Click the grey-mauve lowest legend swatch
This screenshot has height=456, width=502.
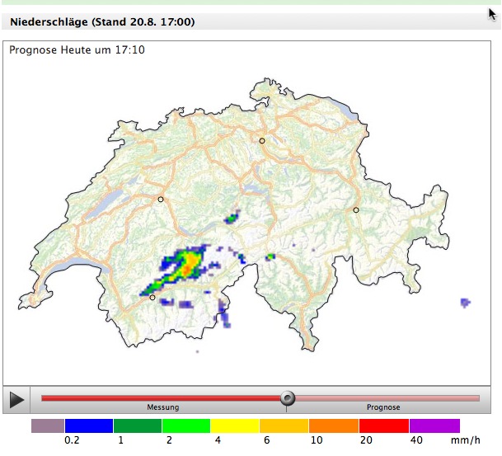pyautogui.click(x=48, y=425)
